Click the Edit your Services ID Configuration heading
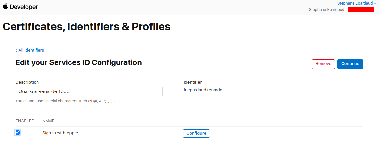 tap(79, 62)
